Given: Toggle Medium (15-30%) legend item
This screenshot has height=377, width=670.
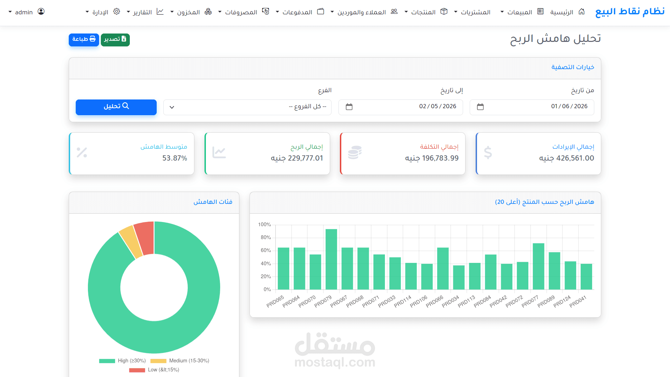Looking at the screenshot, I should [x=180, y=361].
